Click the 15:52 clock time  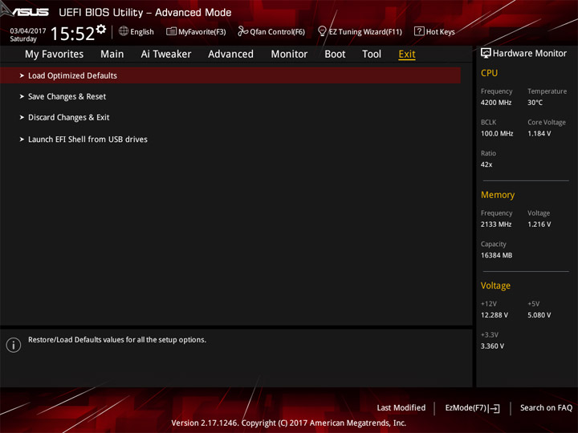(72, 34)
